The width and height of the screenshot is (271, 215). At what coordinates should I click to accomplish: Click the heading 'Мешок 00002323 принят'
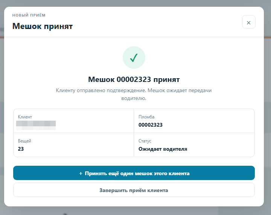[134, 79]
